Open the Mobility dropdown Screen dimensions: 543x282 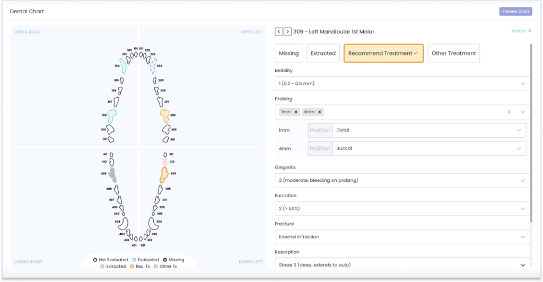point(402,84)
